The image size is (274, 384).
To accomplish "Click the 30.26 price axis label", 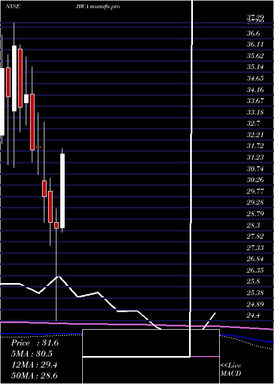I will coord(255,180).
